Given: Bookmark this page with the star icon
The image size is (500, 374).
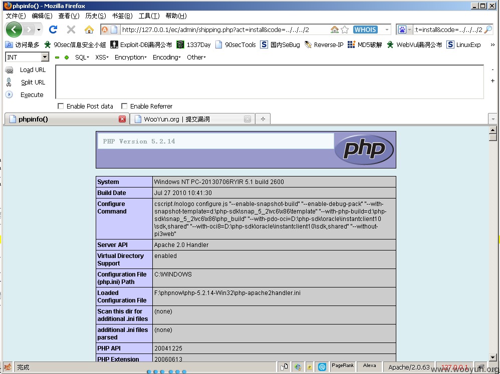Looking at the screenshot, I should (345, 29).
